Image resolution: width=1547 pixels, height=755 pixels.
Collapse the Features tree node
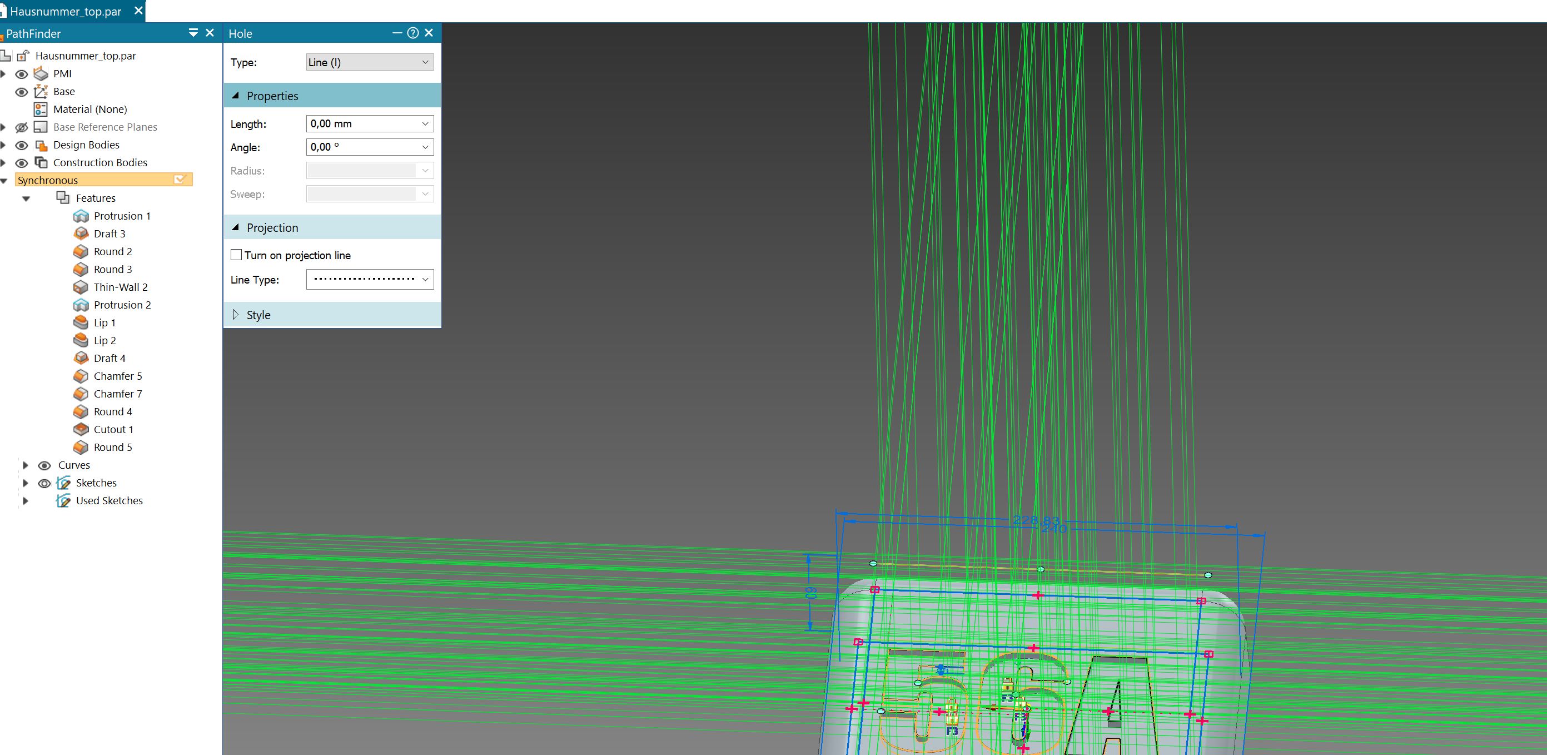tap(26, 198)
